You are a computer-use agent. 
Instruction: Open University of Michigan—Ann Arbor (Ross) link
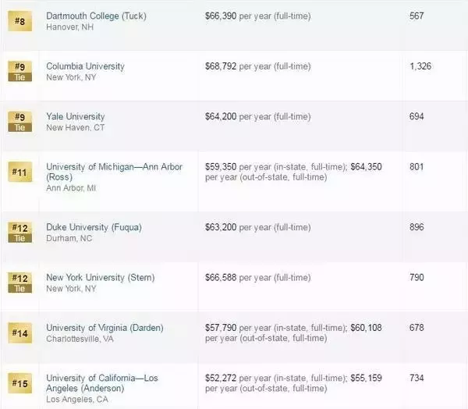click(x=114, y=172)
